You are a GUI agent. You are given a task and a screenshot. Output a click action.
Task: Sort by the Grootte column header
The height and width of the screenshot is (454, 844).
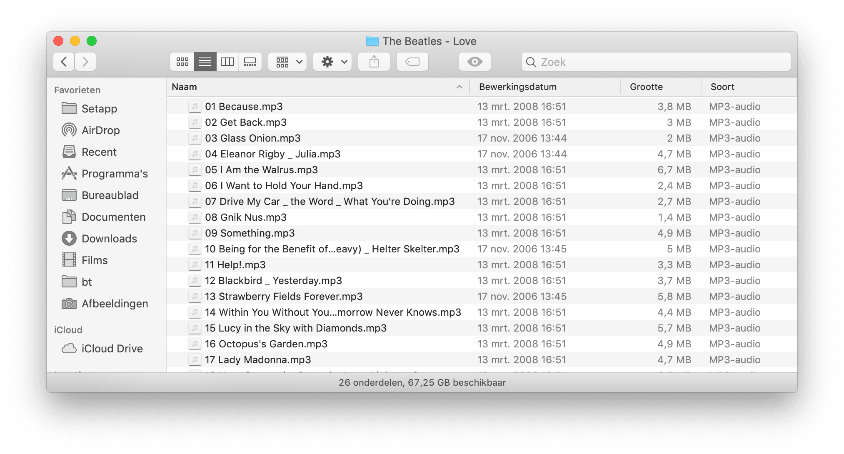[x=661, y=87]
